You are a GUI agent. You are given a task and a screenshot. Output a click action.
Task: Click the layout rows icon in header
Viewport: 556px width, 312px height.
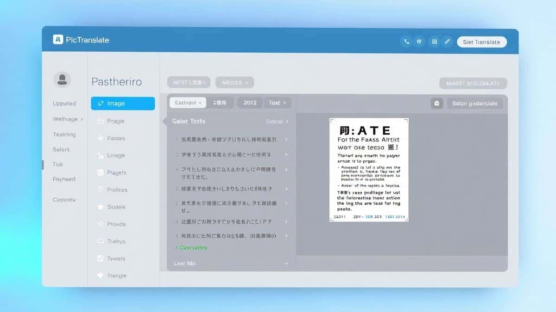coord(434,42)
